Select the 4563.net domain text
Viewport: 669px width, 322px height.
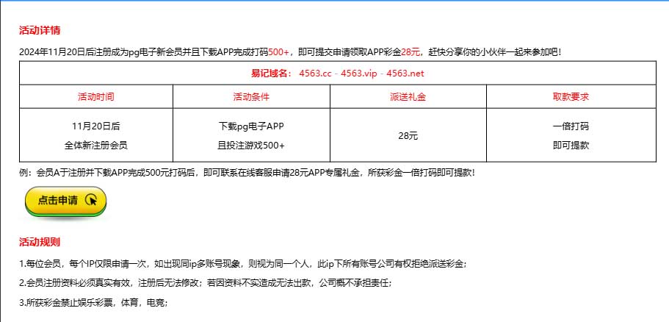click(x=405, y=74)
